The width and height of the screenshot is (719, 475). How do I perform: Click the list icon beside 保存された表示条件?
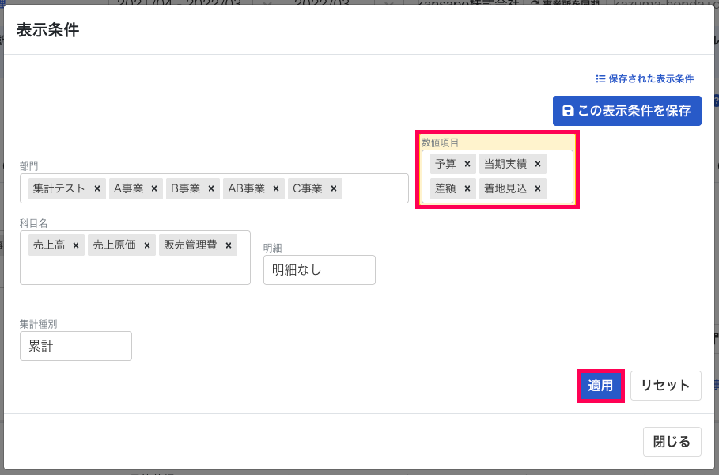tap(600, 79)
